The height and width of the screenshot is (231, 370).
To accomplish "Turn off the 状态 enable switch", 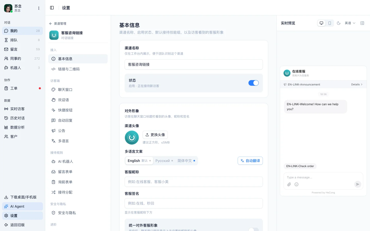I will 254,83.
